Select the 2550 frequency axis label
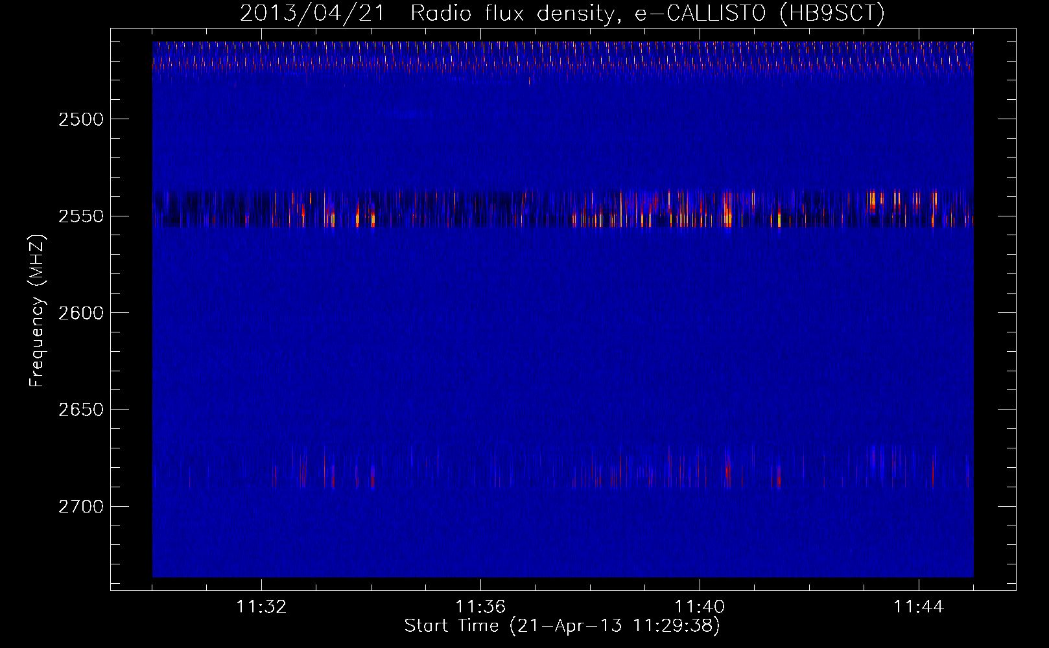The width and height of the screenshot is (1049, 648). [81, 216]
